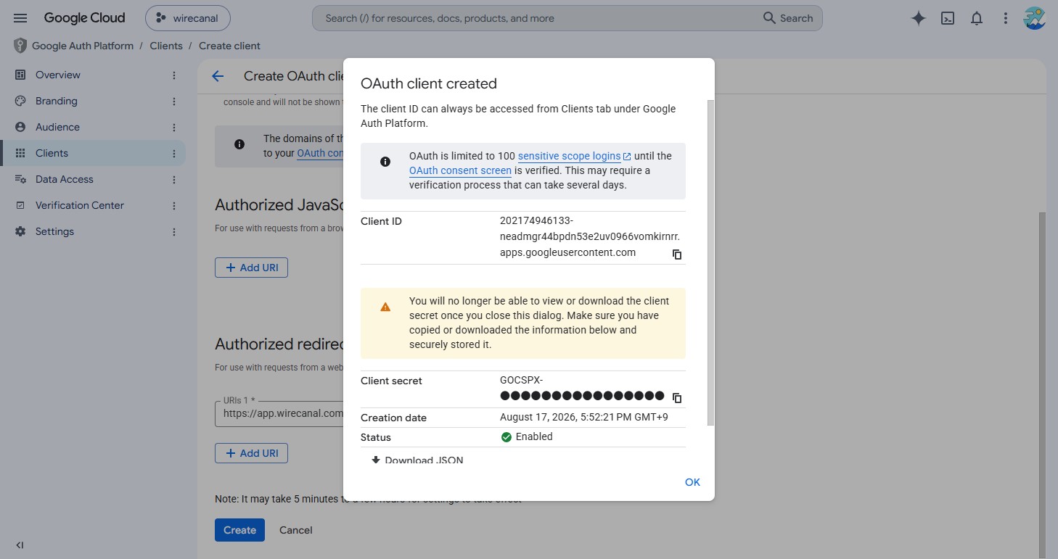Image resolution: width=1058 pixels, height=559 pixels.
Task: Open the more options menu for Data Access
Action: pyautogui.click(x=174, y=180)
